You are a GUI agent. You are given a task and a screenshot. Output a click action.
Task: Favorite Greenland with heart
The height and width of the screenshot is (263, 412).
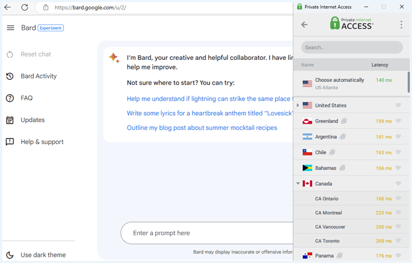[399, 121]
